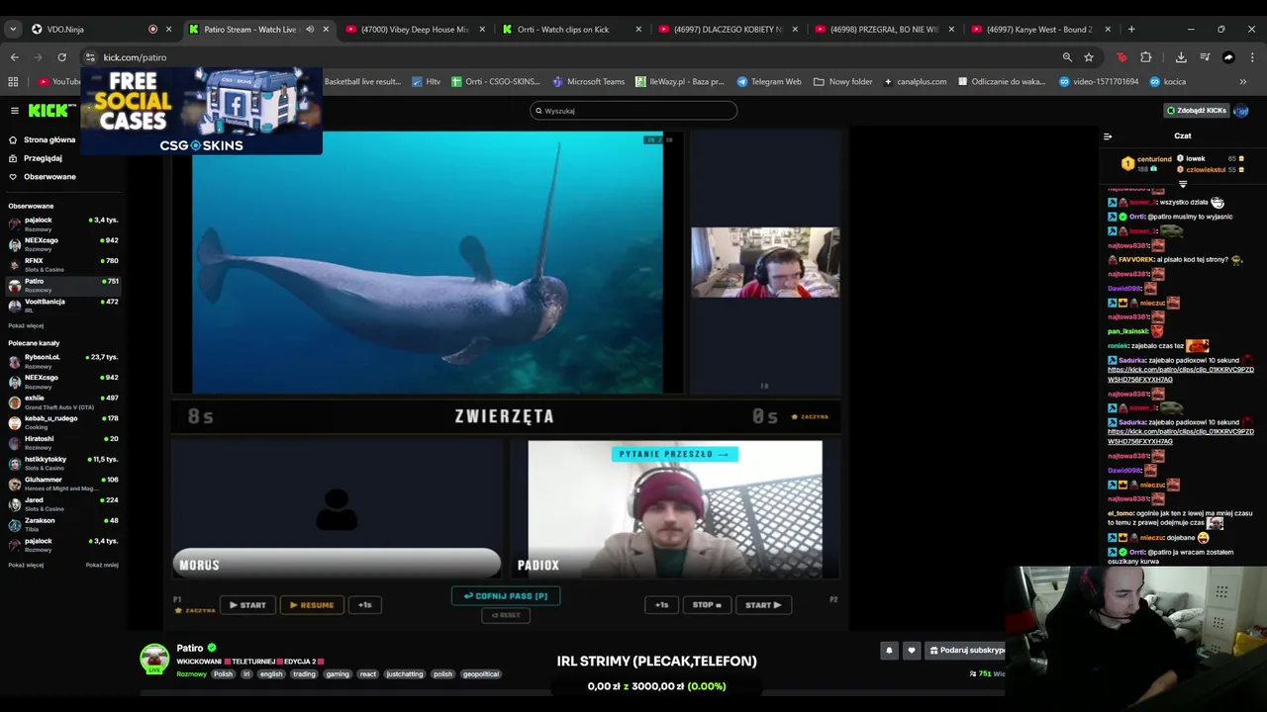1267x712 pixels.
Task: Click the Podaruj subskrypcje gift button
Action: (967, 650)
